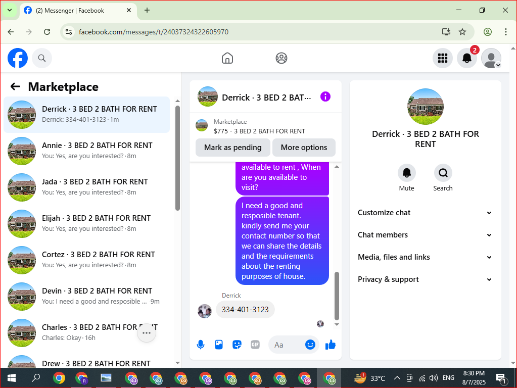This screenshot has height=388, width=517.
Task: Expand Privacy & support section
Action: (425, 279)
